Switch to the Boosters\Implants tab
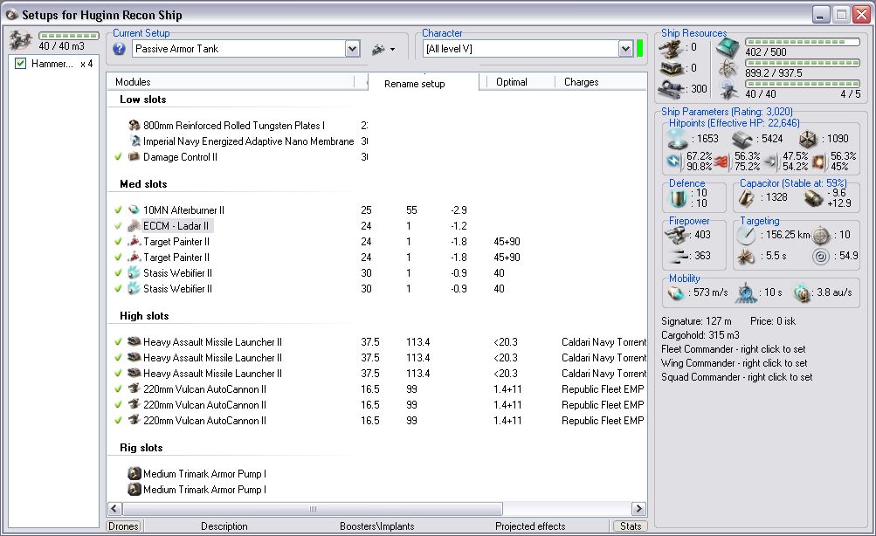The image size is (876, 536). pos(377,526)
